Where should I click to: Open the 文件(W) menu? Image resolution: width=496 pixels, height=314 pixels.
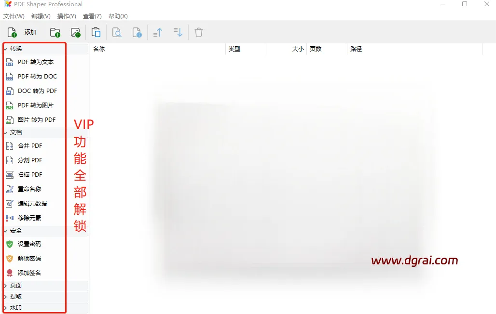click(14, 16)
